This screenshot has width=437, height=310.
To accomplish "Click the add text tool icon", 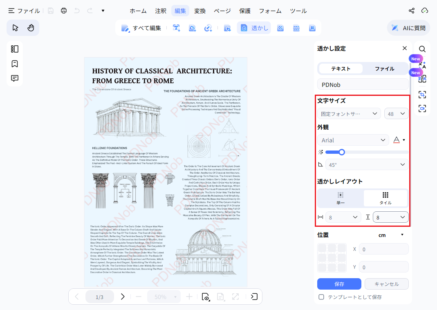I will [x=177, y=28].
